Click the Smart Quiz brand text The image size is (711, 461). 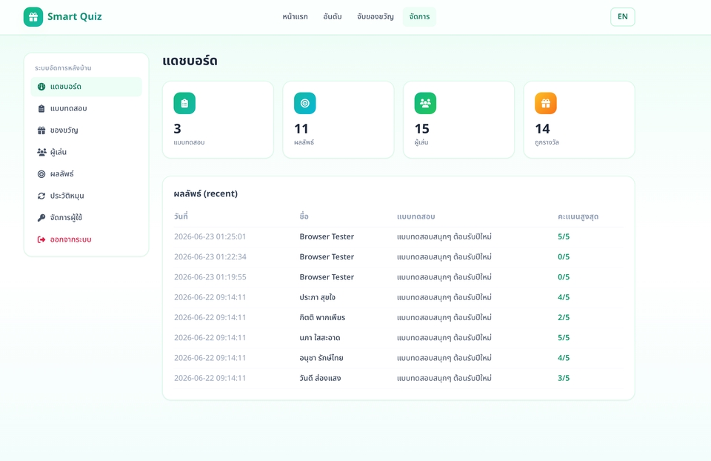(74, 17)
